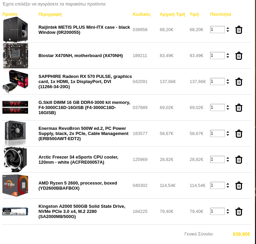
Task: Delete the Enermax RevoBron 500W power supply
Action: coord(239,134)
